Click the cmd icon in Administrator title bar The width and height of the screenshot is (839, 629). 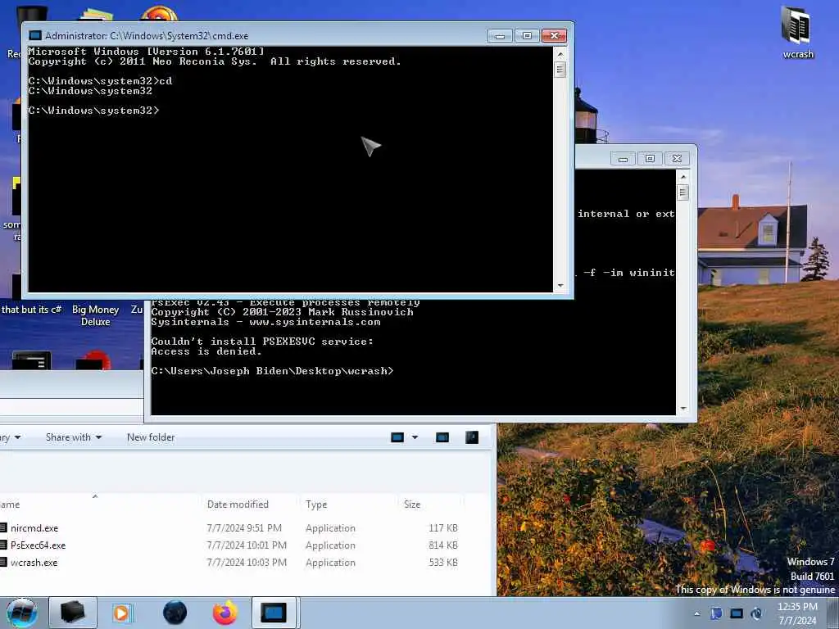[x=35, y=36]
